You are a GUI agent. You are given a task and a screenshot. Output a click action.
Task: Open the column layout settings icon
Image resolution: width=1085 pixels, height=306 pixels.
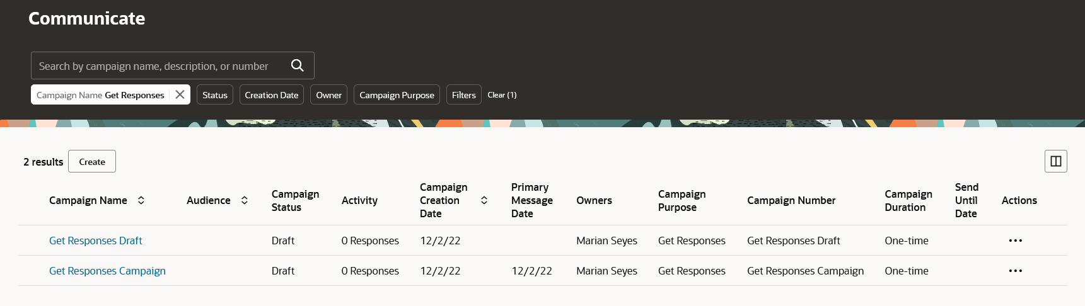pyautogui.click(x=1055, y=161)
